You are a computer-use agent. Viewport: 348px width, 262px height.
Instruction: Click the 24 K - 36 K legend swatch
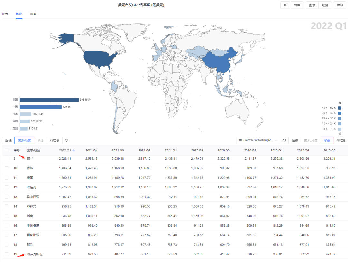tap(339, 118)
